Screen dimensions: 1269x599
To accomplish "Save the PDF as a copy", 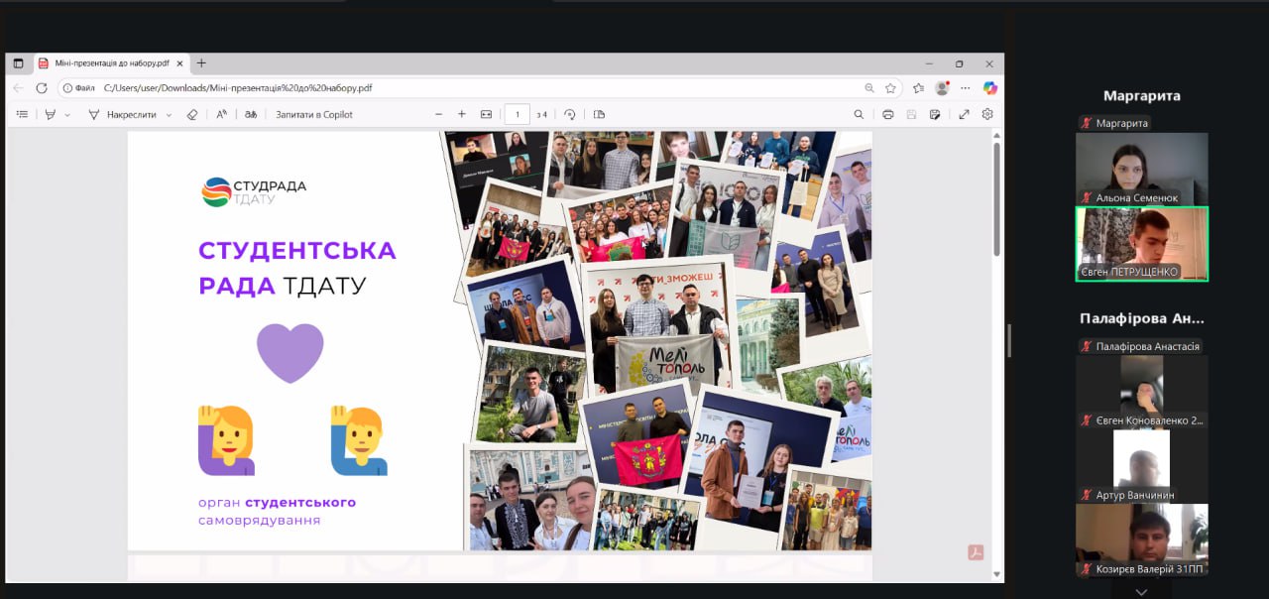I will (x=935, y=115).
